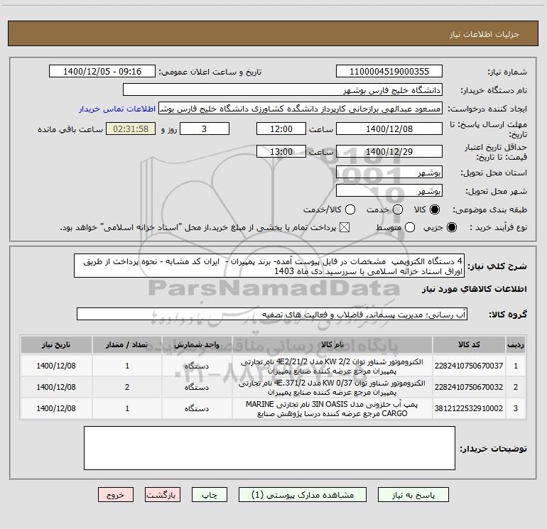547x529 pixels.
Task: Click the خروج exit button
Action: (116, 495)
